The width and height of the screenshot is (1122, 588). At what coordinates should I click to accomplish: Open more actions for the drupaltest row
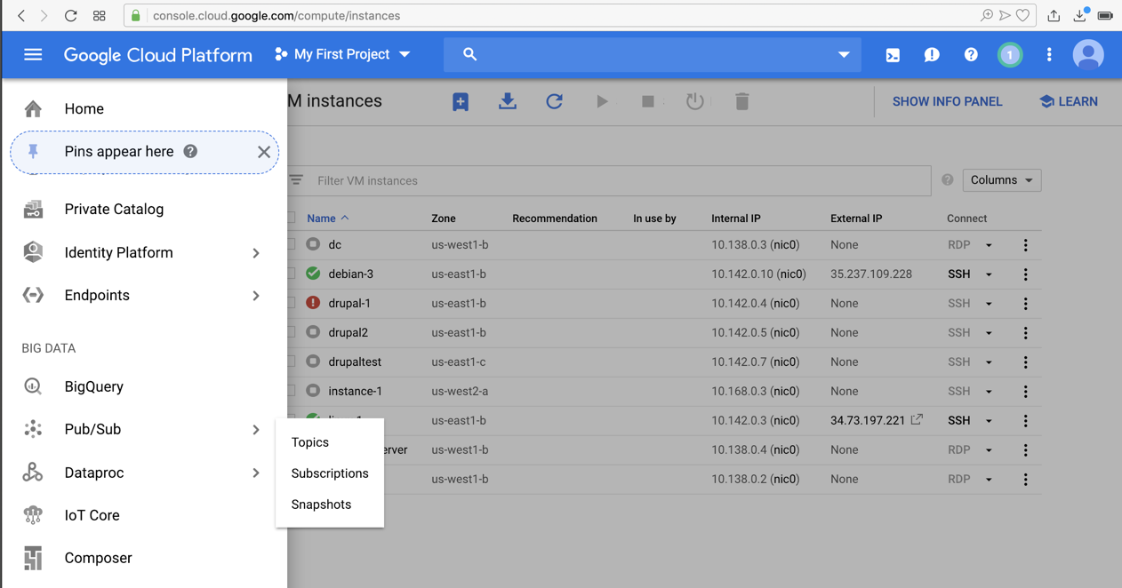(x=1025, y=362)
